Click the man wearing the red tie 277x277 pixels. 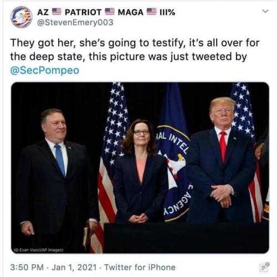(222, 159)
